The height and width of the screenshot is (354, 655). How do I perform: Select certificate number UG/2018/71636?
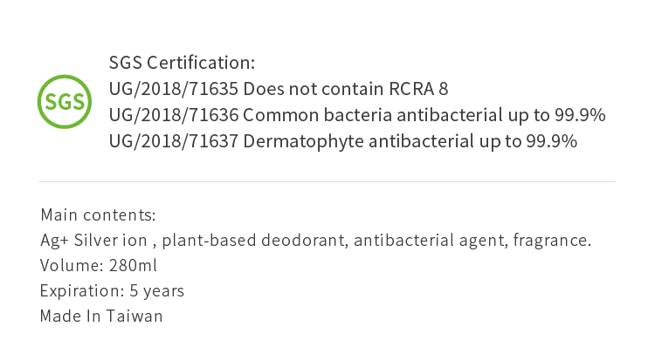[x=174, y=116]
